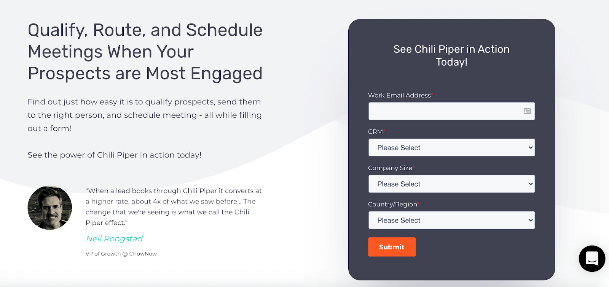Click the Qualify, Route, and Schedule headline
This screenshot has width=609, height=287.
tap(145, 52)
